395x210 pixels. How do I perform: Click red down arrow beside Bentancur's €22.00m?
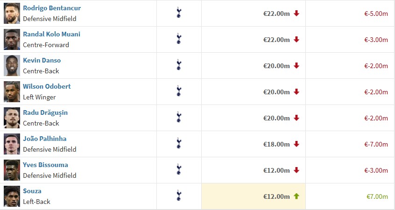(x=296, y=14)
